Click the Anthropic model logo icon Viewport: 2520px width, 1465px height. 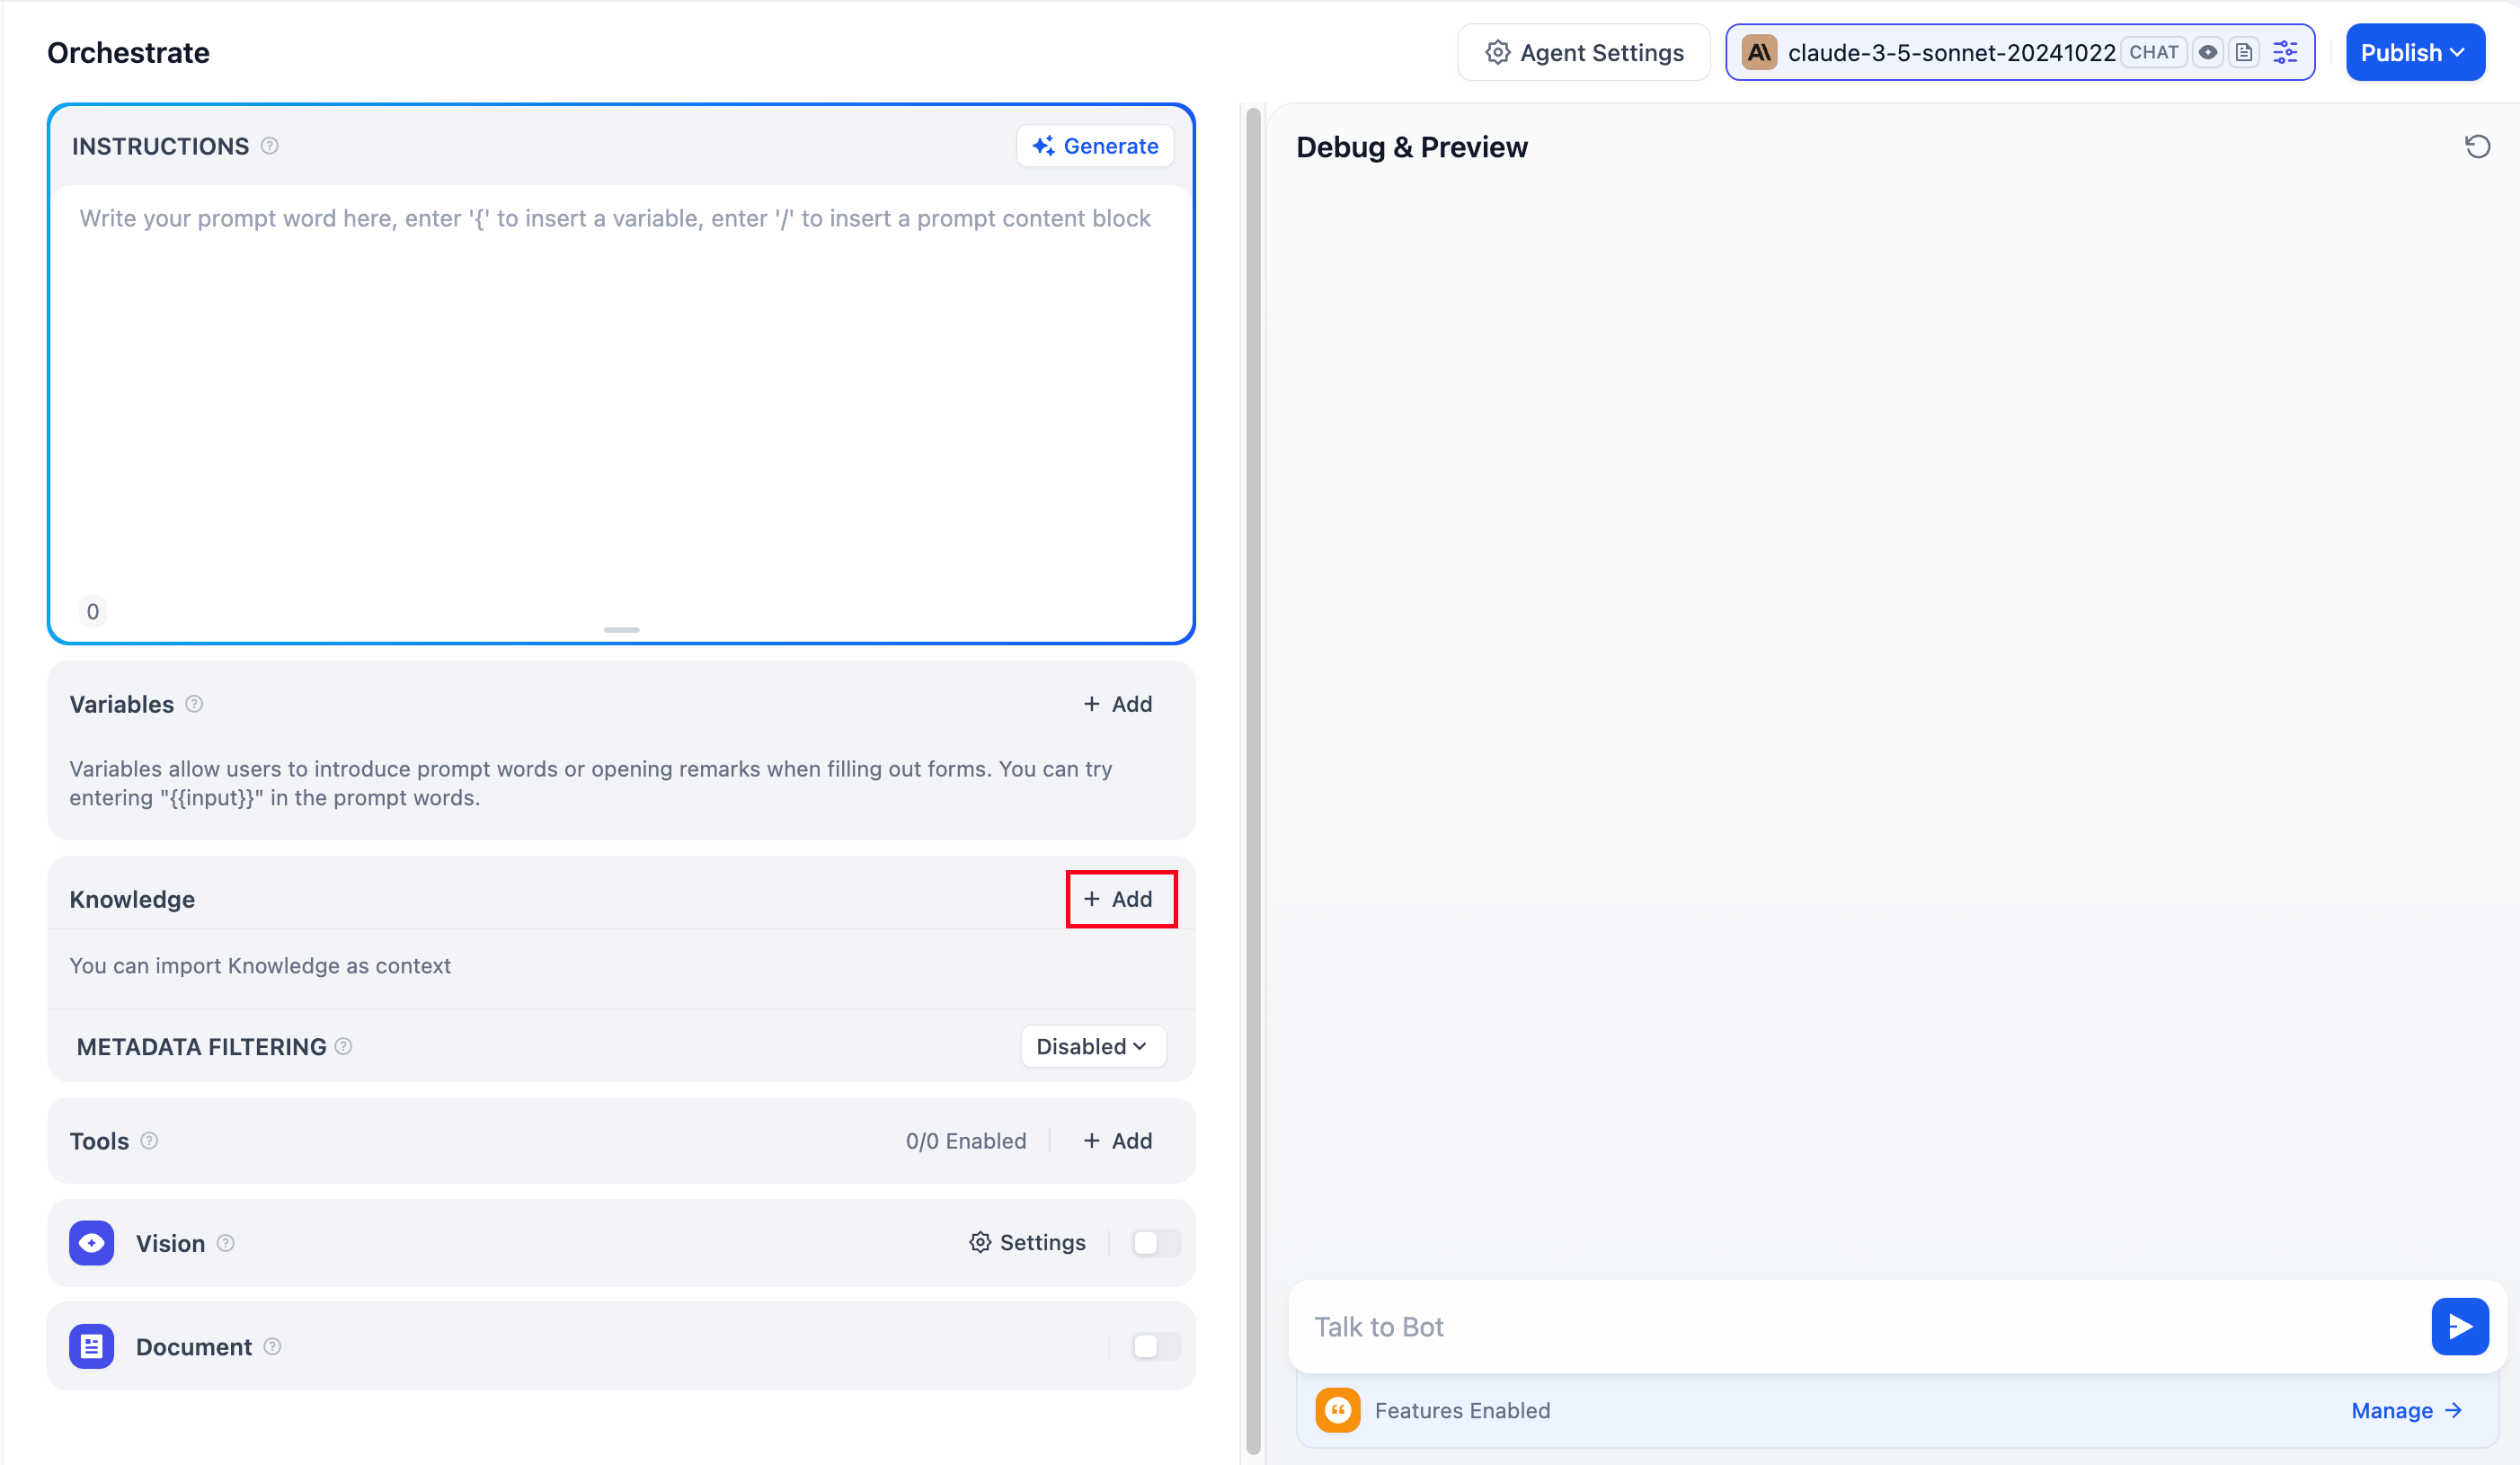pos(1759,53)
